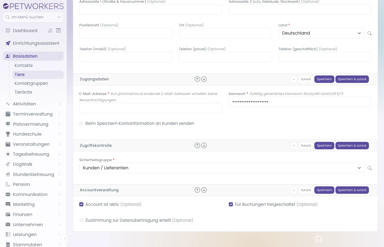
Task: Open the Dashboard calendar icon
Action: [58, 30]
